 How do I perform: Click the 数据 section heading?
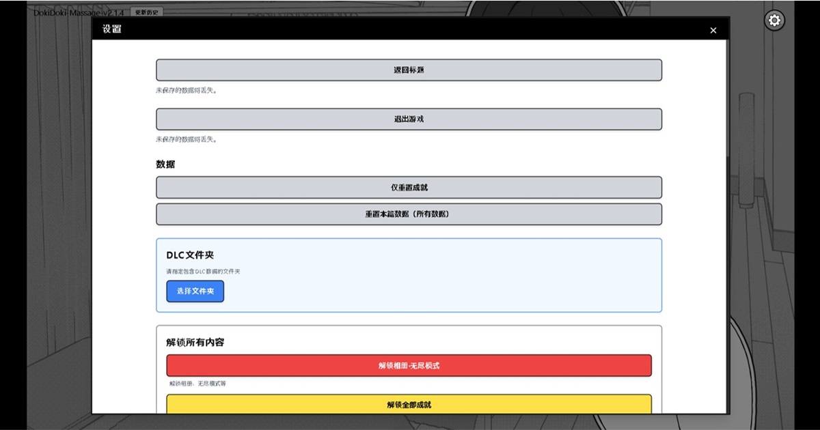(165, 164)
